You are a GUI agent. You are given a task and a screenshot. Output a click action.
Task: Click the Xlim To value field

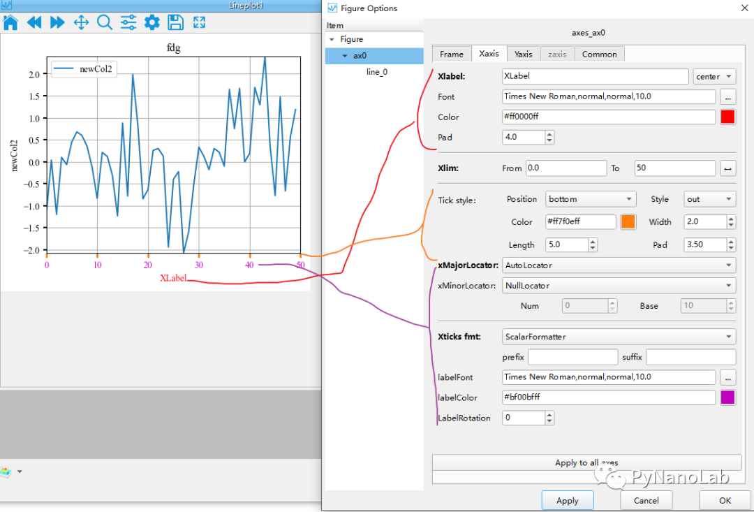pyautogui.click(x=675, y=168)
